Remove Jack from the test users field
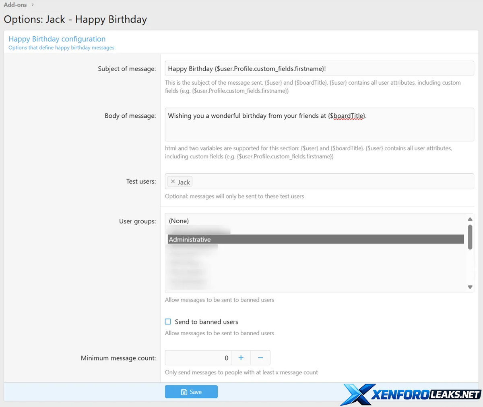This screenshot has height=407, width=483. pyautogui.click(x=173, y=182)
